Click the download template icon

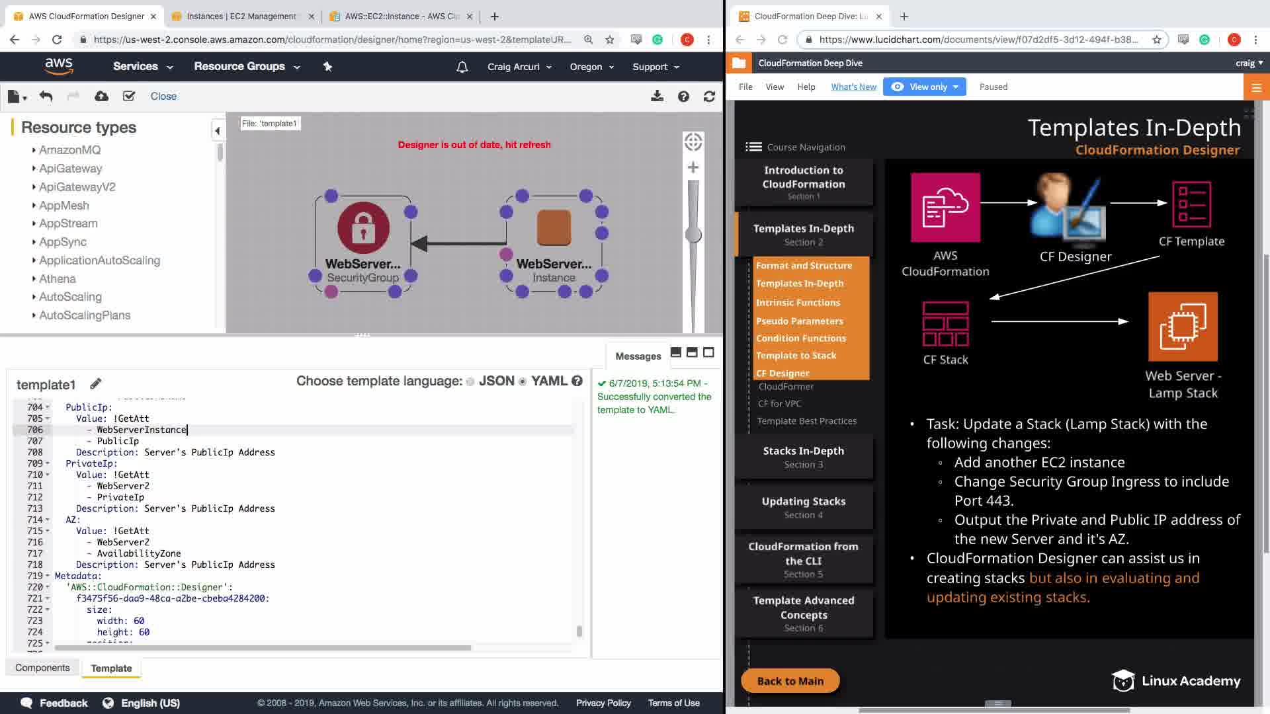(x=657, y=97)
